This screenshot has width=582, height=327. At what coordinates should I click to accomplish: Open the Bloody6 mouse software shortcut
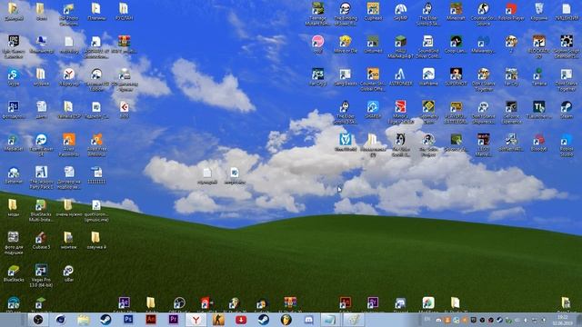click(539, 142)
